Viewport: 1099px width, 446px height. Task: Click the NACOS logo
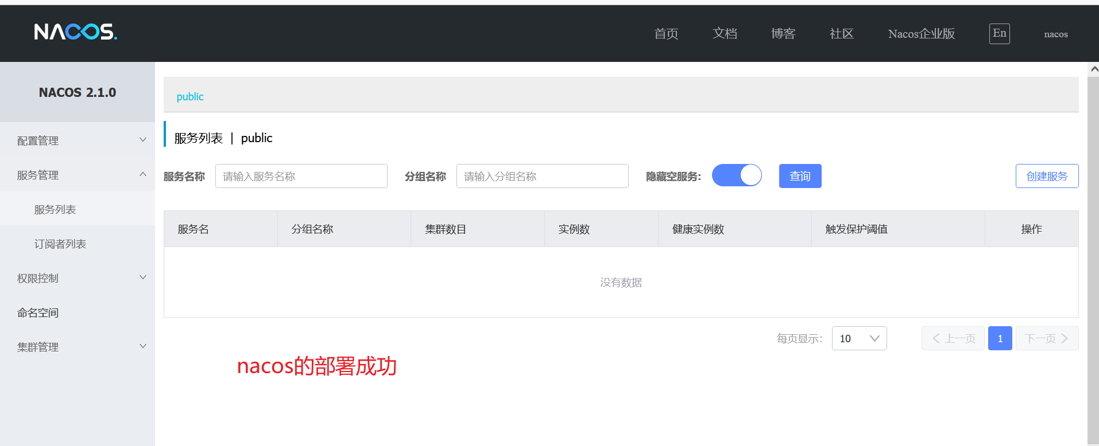(75, 32)
